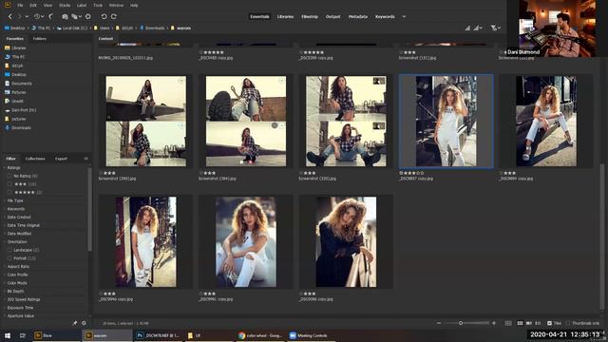Expand the workspace switcher dropdown arrow
Image resolution: width=608 pixels, height=342 pixels.
click(x=404, y=17)
